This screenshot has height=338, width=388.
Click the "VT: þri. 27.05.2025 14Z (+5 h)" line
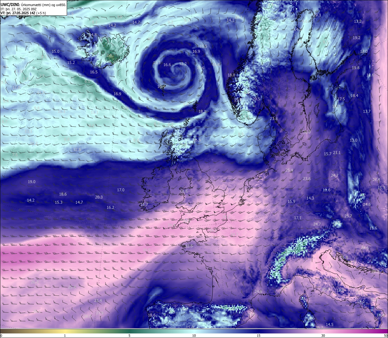23,13
